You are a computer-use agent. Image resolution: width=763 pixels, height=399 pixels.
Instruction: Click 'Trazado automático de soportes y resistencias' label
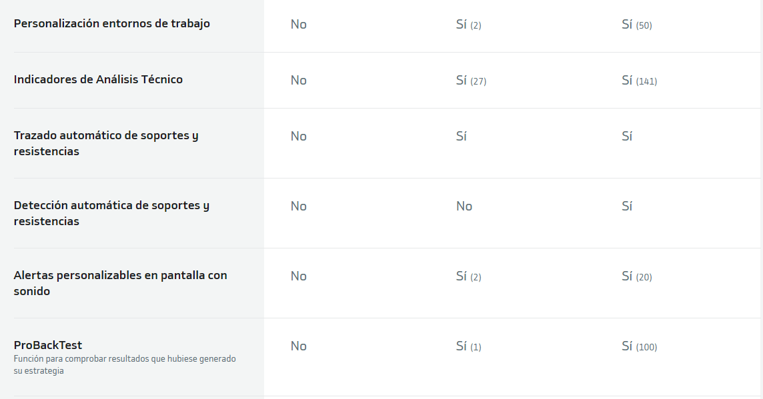pyautogui.click(x=106, y=143)
